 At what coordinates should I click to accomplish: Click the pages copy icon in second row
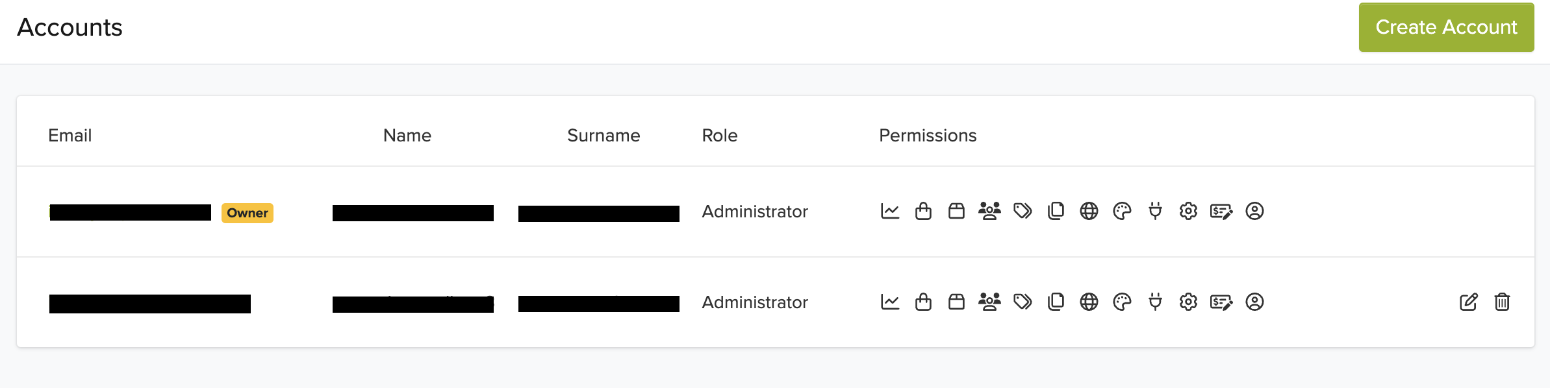click(x=1056, y=302)
